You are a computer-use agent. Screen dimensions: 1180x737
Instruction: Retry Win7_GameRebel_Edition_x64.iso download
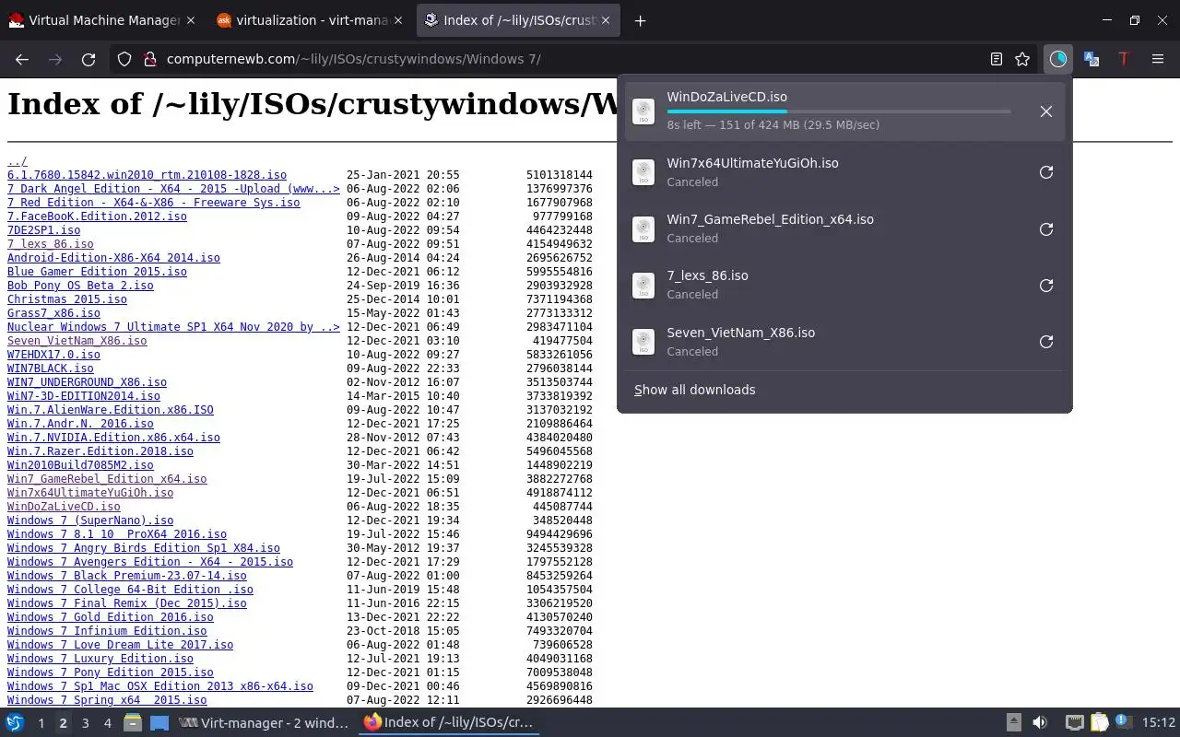click(x=1046, y=229)
